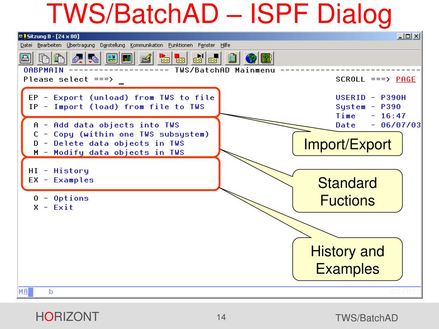Play macro with black play cassette icon
Viewport: 439px width, 329px height.
coord(198,58)
